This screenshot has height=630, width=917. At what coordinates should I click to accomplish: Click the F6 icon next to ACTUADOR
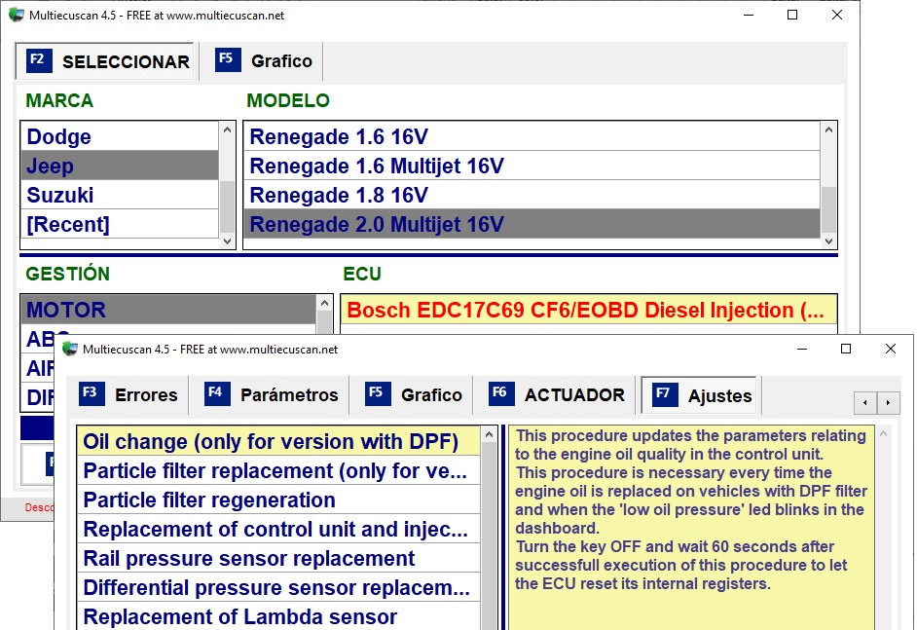501,393
